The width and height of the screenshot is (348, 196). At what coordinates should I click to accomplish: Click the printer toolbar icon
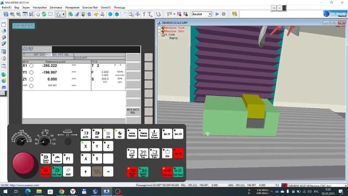point(102,14)
